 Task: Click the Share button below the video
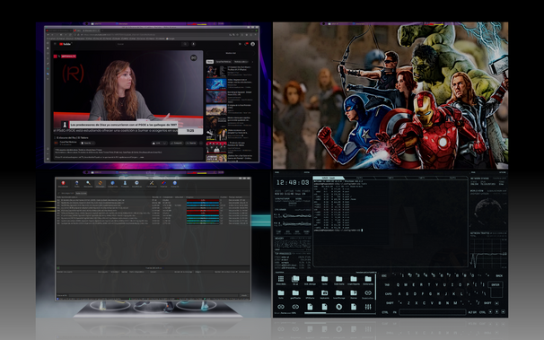tap(177, 143)
